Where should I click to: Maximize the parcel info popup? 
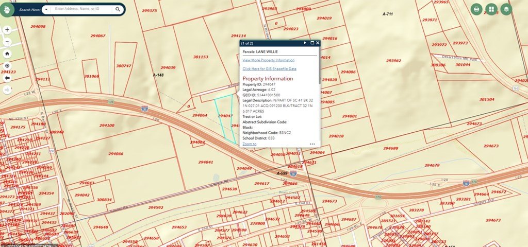coord(312,43)
